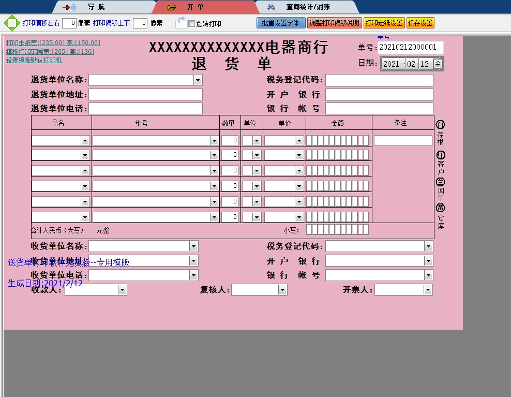
Task: Click the binoculars icon on 查询统计/对账 tab
Action: pos(271,7)
